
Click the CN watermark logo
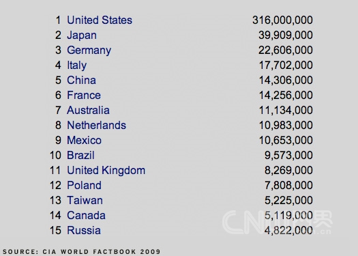pyautogui.click(x=277, y=222)
